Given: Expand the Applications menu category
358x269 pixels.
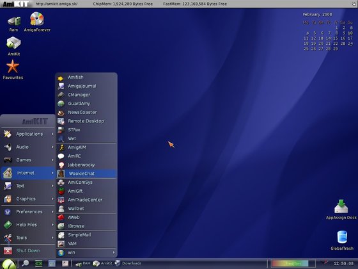Looking at the screenshot, I should click(28, 134).
